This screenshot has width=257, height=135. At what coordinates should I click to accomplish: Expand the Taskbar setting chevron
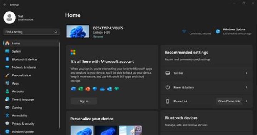coord(246,73)
